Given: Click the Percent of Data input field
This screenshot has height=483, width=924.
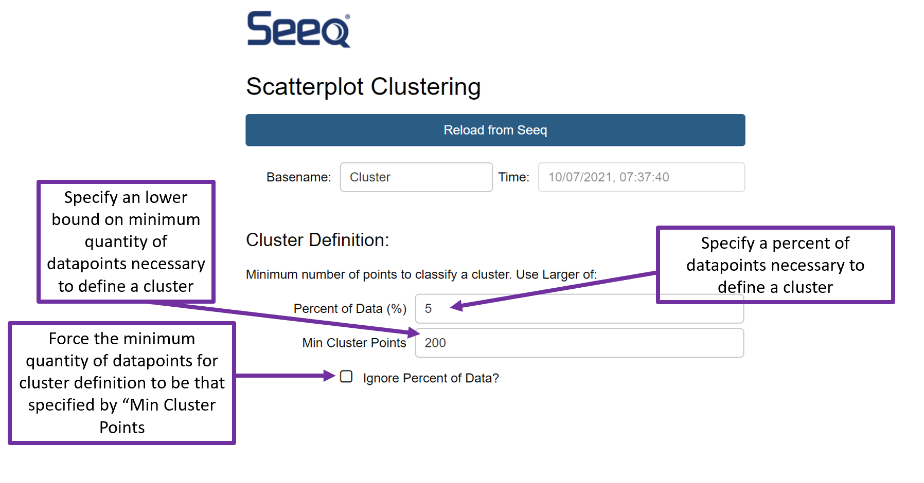Looking at the screenshot, I should [x=579, y=308].
